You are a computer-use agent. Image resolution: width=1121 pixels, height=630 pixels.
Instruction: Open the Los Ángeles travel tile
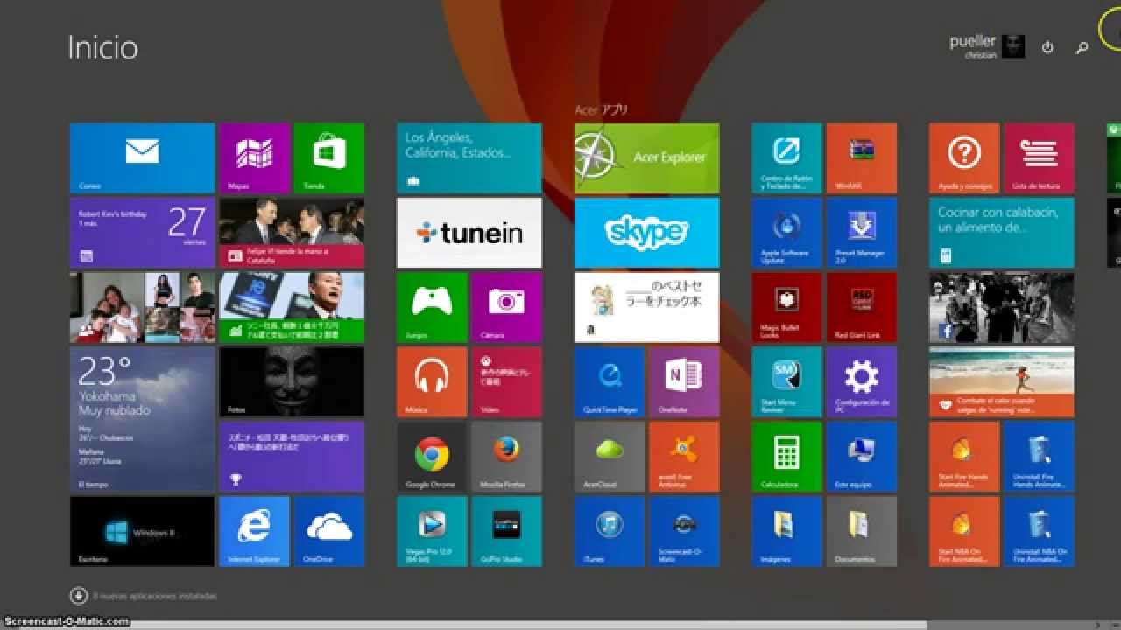[x=469, y=157]
